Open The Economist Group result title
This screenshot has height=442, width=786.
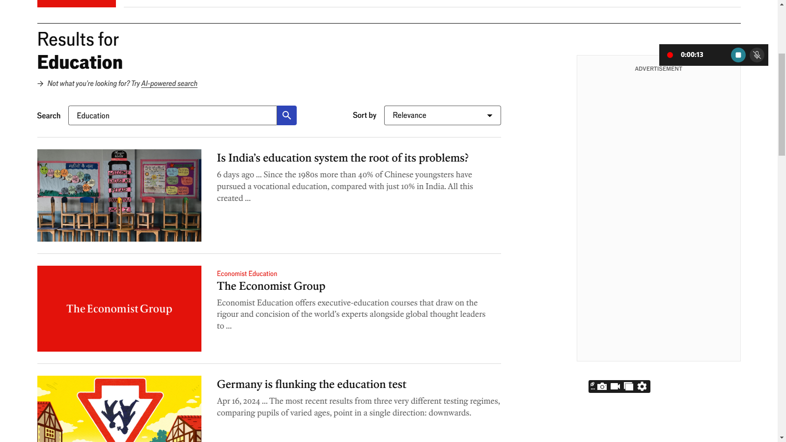271,286
